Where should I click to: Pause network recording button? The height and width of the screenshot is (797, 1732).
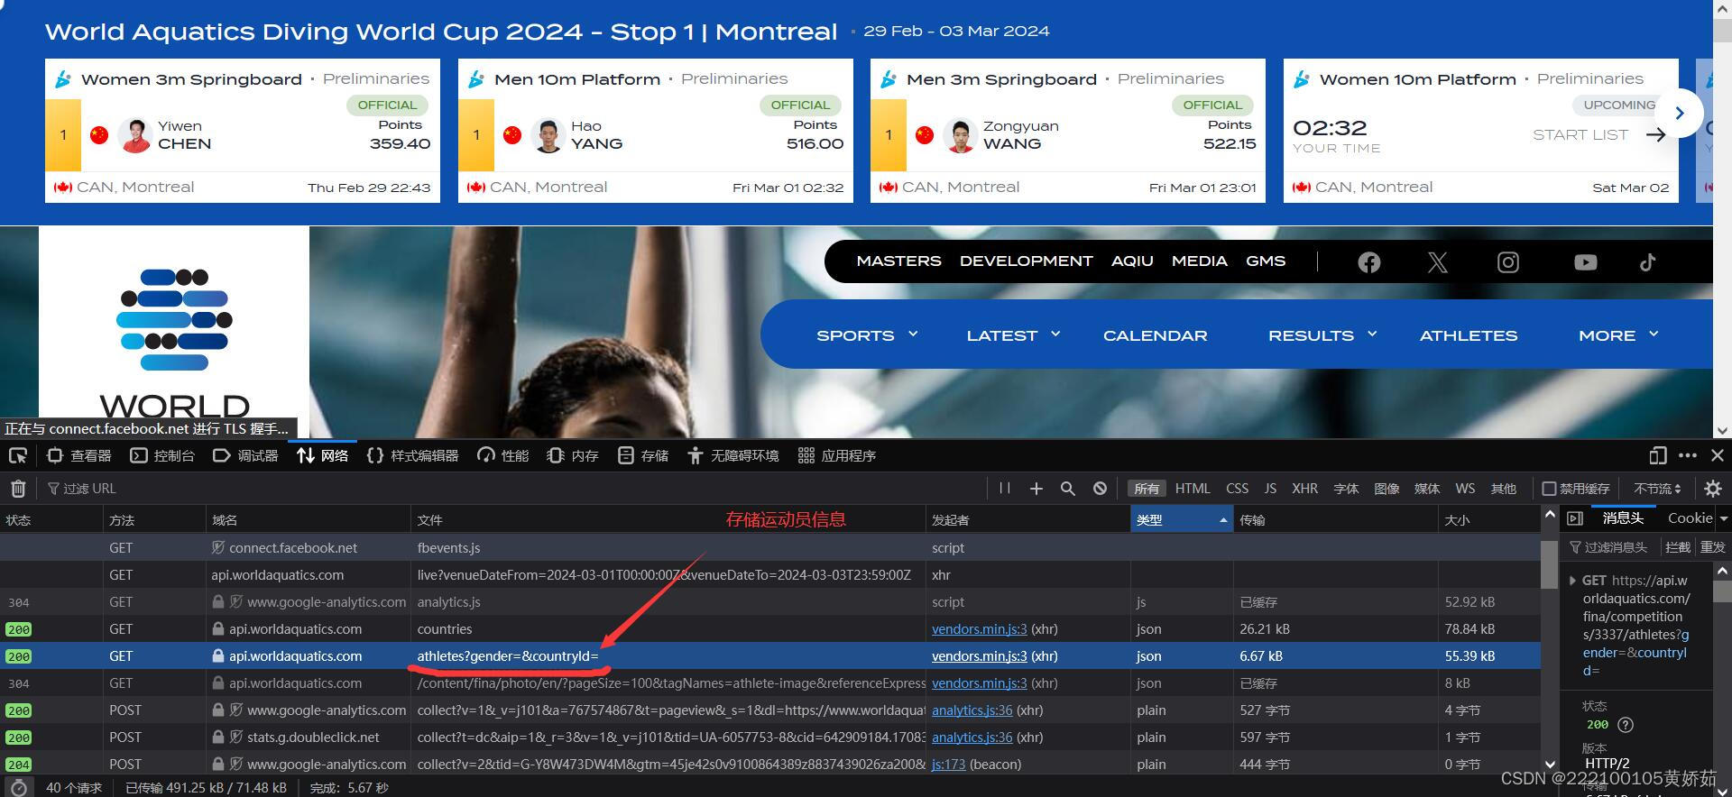pos(1005,488)
